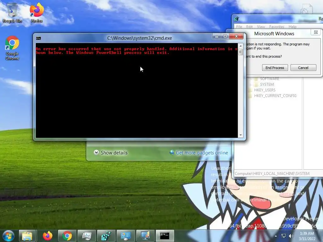Click the Start button orb
The width and height of the screenshot is (323, 242).
tap(9, 236)
